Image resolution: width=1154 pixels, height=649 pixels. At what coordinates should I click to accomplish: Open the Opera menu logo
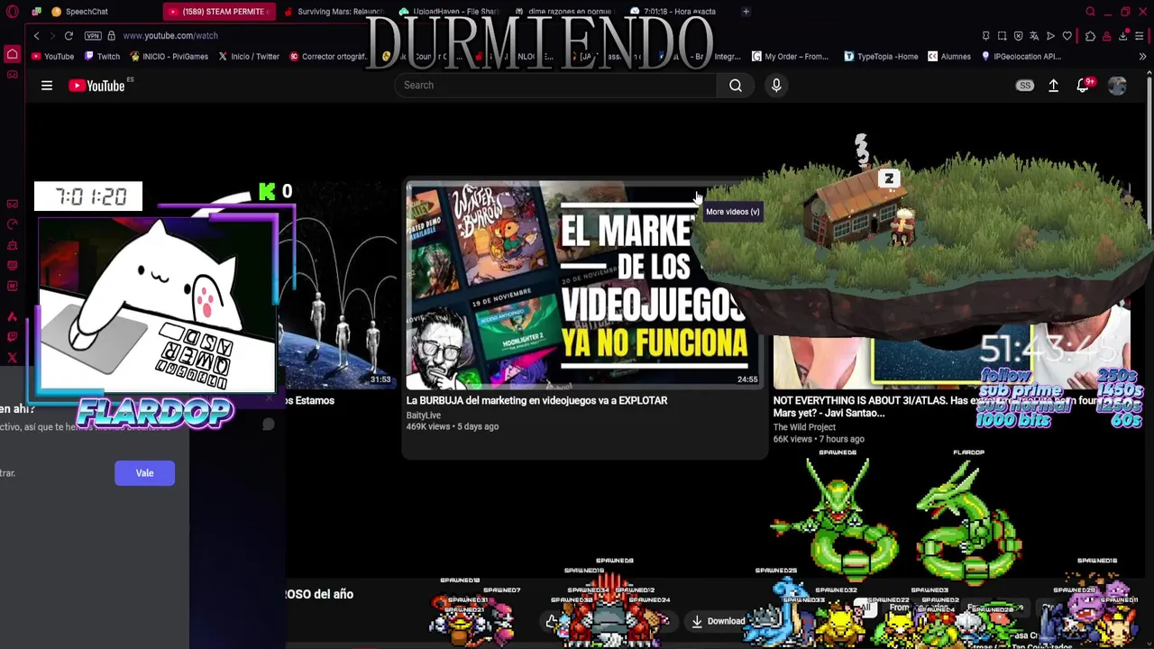[x=12, y=12]
